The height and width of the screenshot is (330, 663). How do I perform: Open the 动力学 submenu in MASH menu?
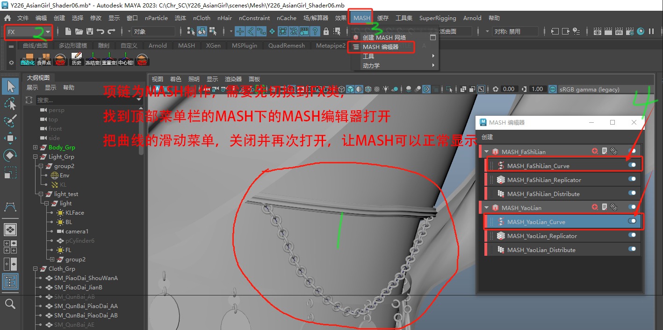coord(395,65)
